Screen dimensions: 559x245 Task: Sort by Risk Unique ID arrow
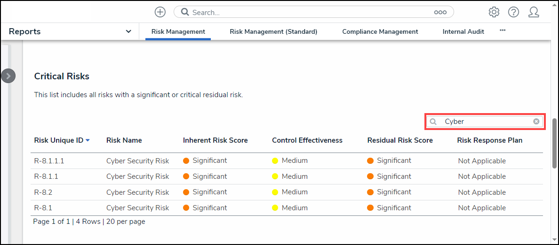(88, 140)
